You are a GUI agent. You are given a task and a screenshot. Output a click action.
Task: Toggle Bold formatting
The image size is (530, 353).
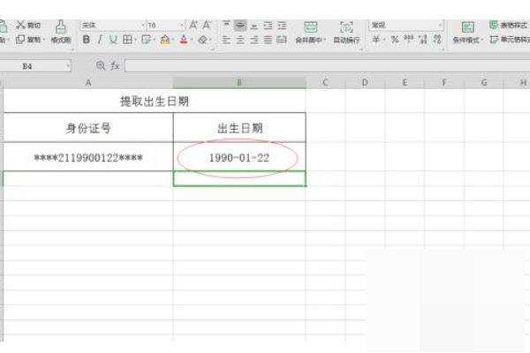coord(87,40)
